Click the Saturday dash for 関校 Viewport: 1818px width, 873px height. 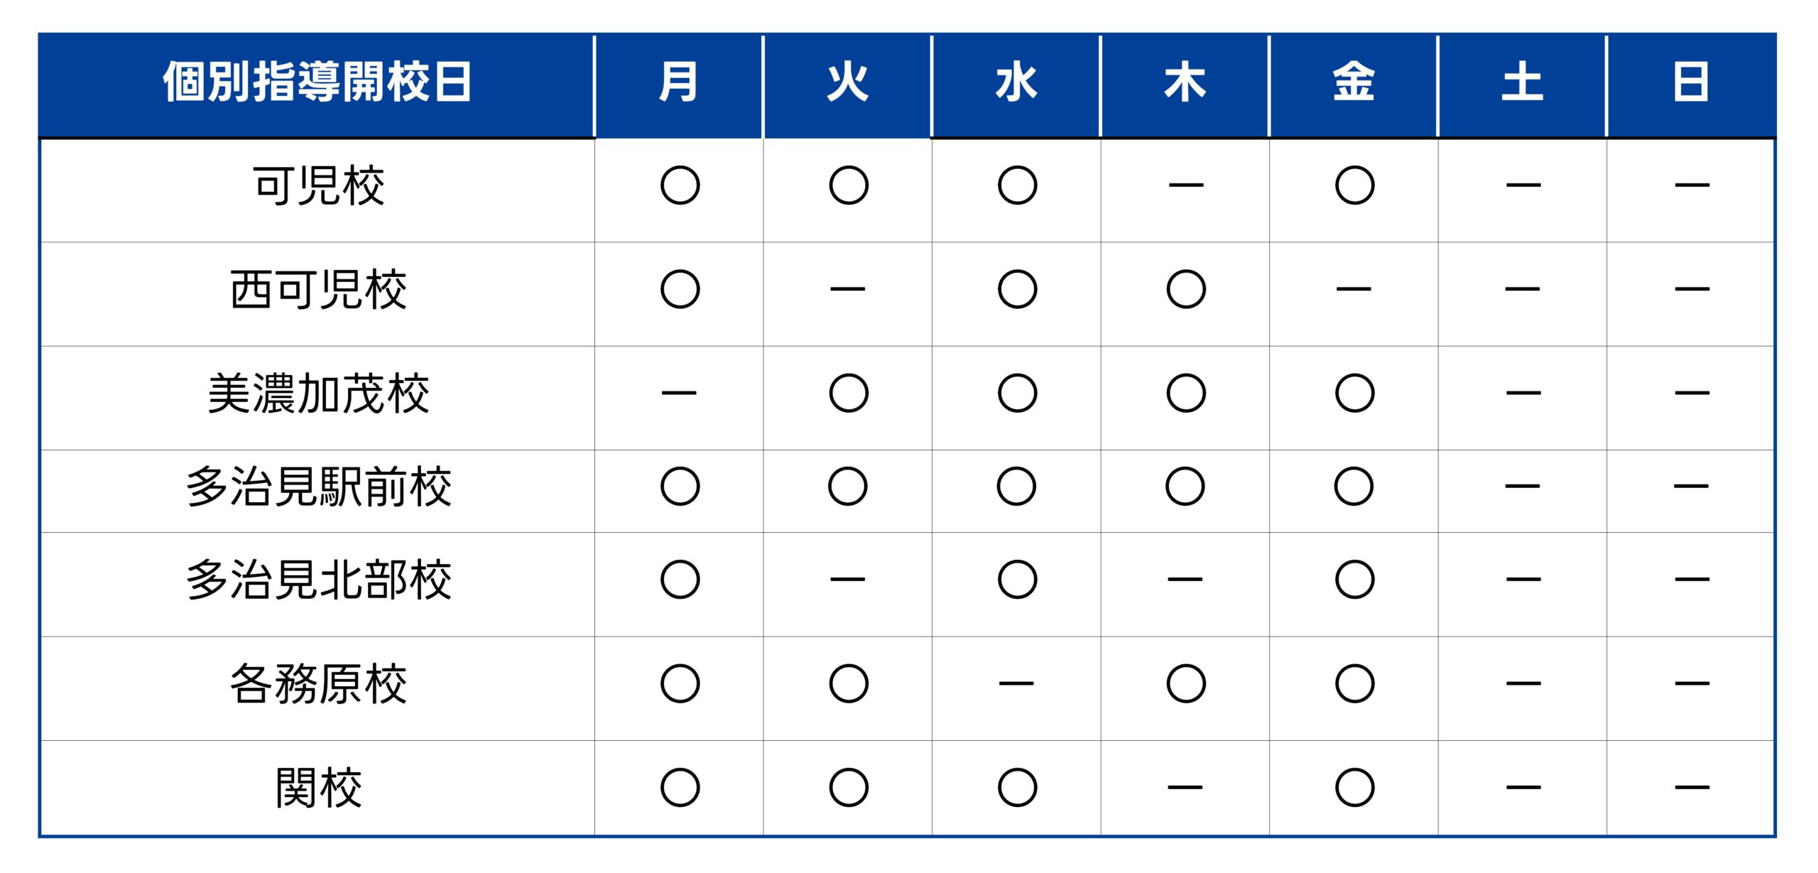click(1523, 787)
